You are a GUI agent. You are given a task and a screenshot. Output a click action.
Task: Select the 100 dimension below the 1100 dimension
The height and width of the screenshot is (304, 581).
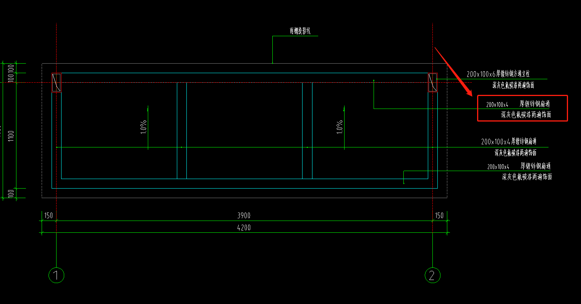point(11,193)
